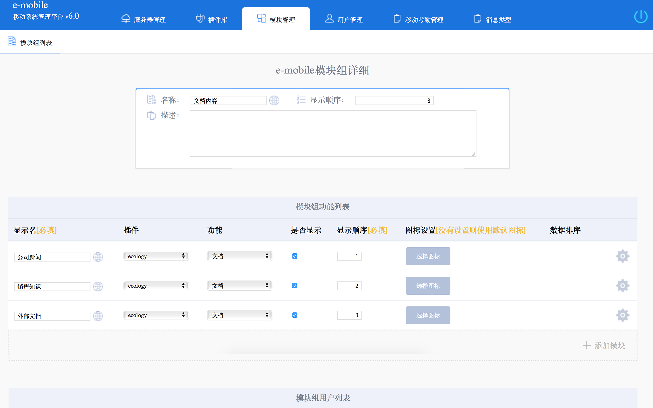The height and width of the screenshot is (408, 653).
Task: Click the cloud icon for 服务器管理
Action: pos(126,18)
